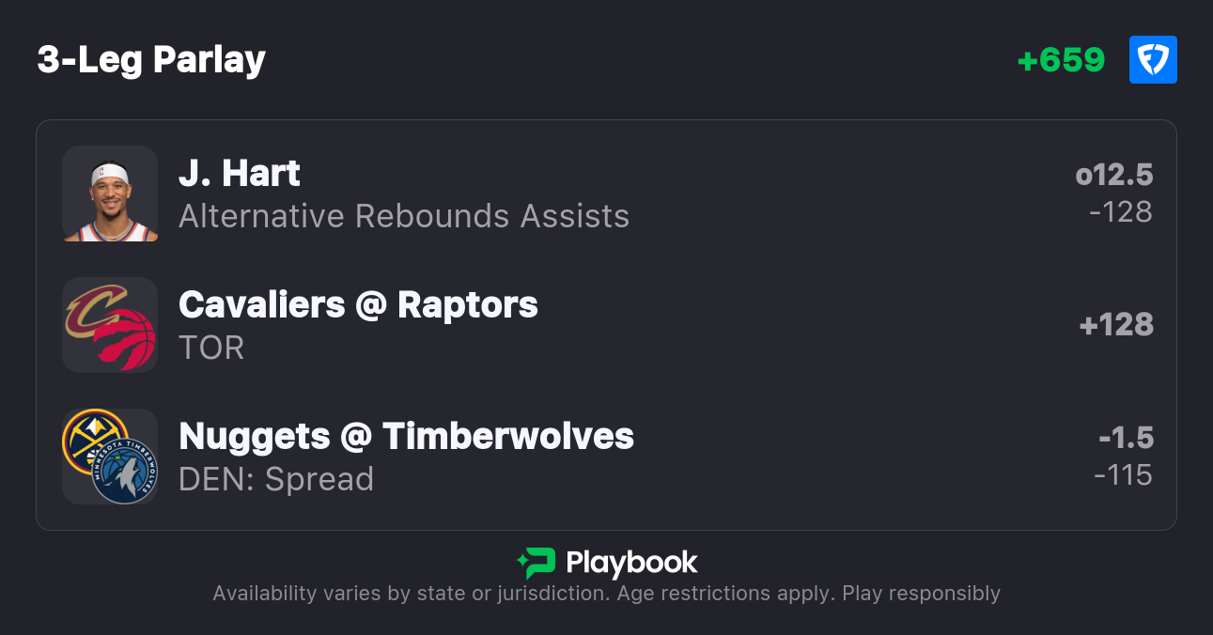The image size is (1213, 635).
Task: Click the FanDuel sportsbook logo icon
Action: pos(1153,60)
